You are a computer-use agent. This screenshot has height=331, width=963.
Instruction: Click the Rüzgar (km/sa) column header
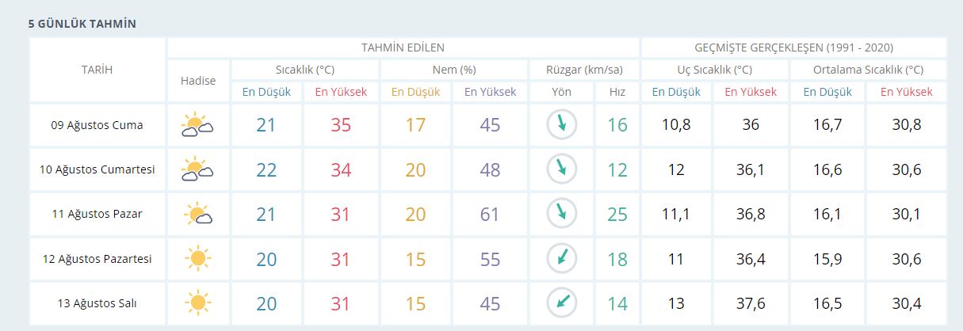click(x=583, y=70)
